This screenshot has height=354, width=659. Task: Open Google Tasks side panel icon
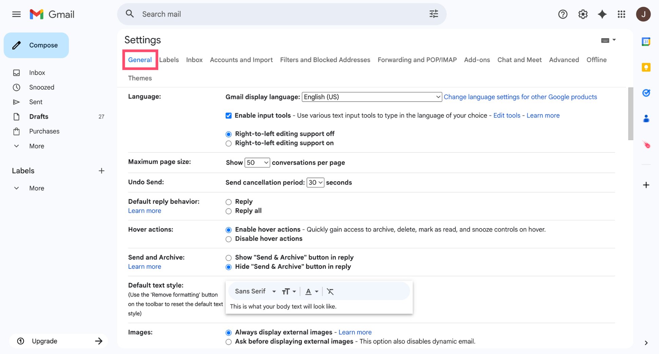coord(646,93)
